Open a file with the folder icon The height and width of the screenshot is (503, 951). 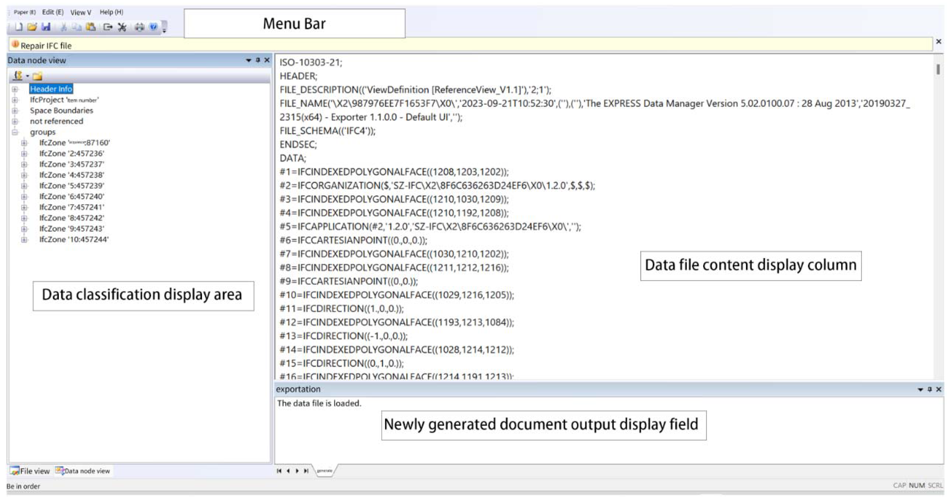(x=32, y=27)
